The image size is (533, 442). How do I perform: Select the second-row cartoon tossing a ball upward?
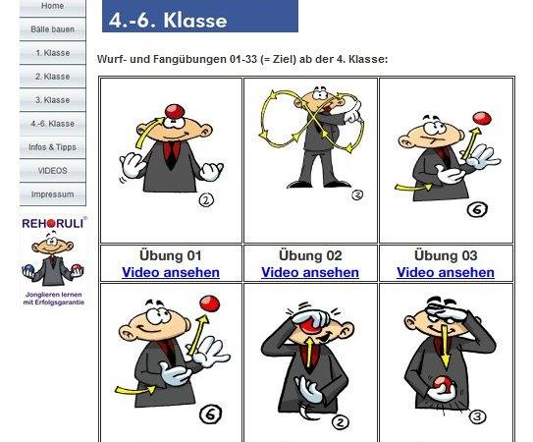(x=173, y=359)
